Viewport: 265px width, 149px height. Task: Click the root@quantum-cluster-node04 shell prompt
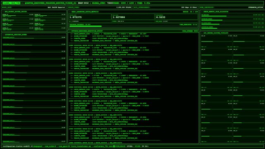coord(18,146)
